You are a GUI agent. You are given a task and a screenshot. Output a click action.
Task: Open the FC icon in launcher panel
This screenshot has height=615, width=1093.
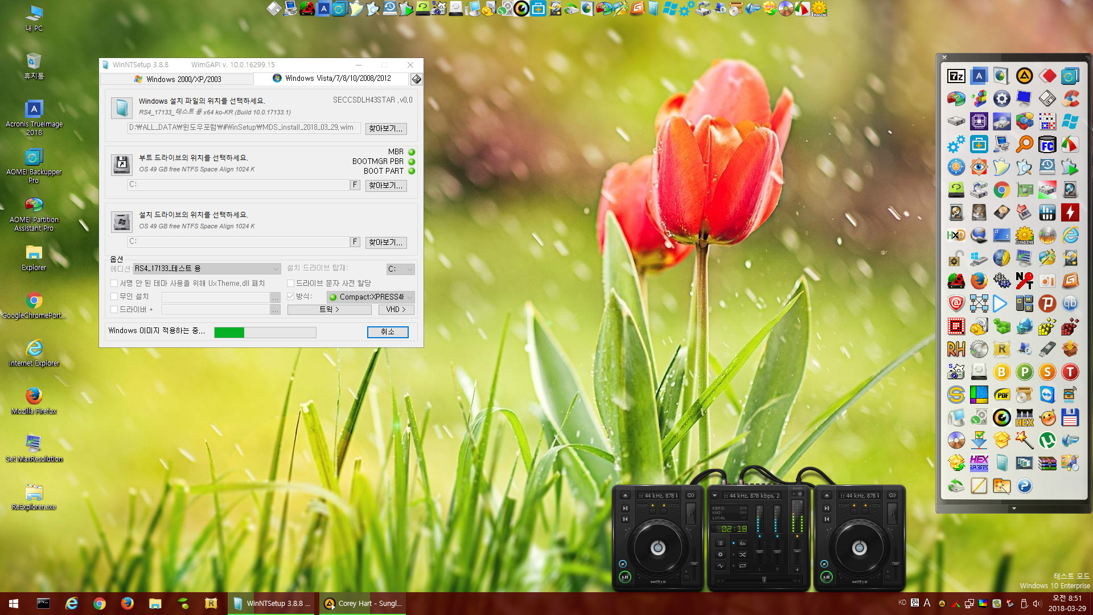click(1047, 145)
